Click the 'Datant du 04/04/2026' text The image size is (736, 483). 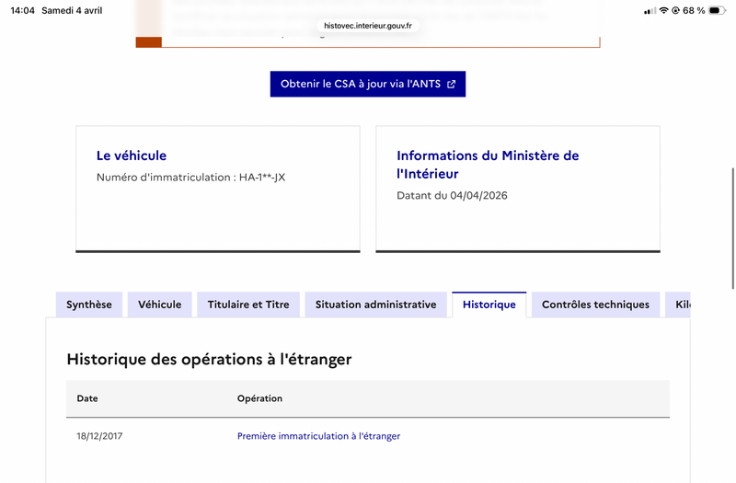452,195
